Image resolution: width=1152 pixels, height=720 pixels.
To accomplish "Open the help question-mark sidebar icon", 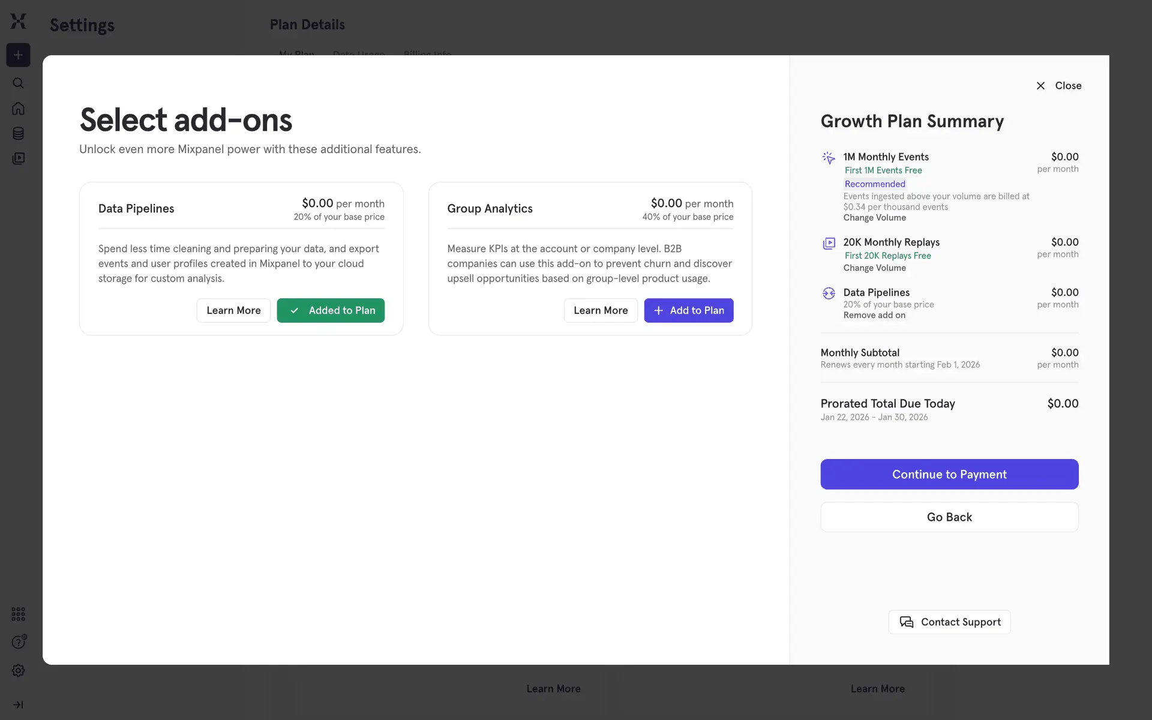I will click(x=19, y=642).
